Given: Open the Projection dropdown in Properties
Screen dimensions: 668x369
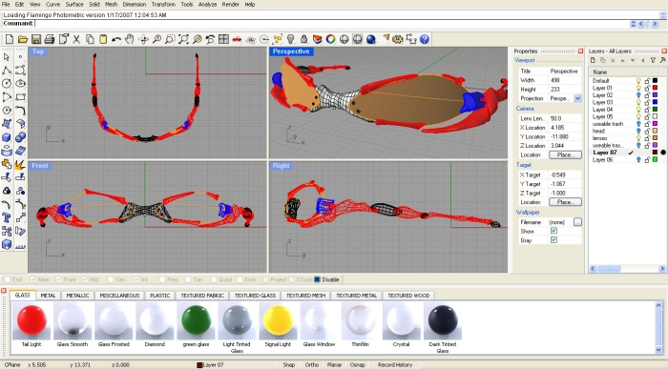Looking at the screenshot, I should (577, 98).
